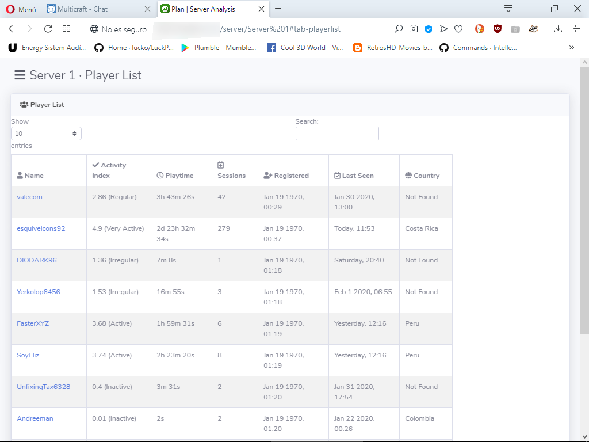589x442 pixels.
Task: Open RetrosHD-Movies-b... bookmark
Action: (393, 48)
